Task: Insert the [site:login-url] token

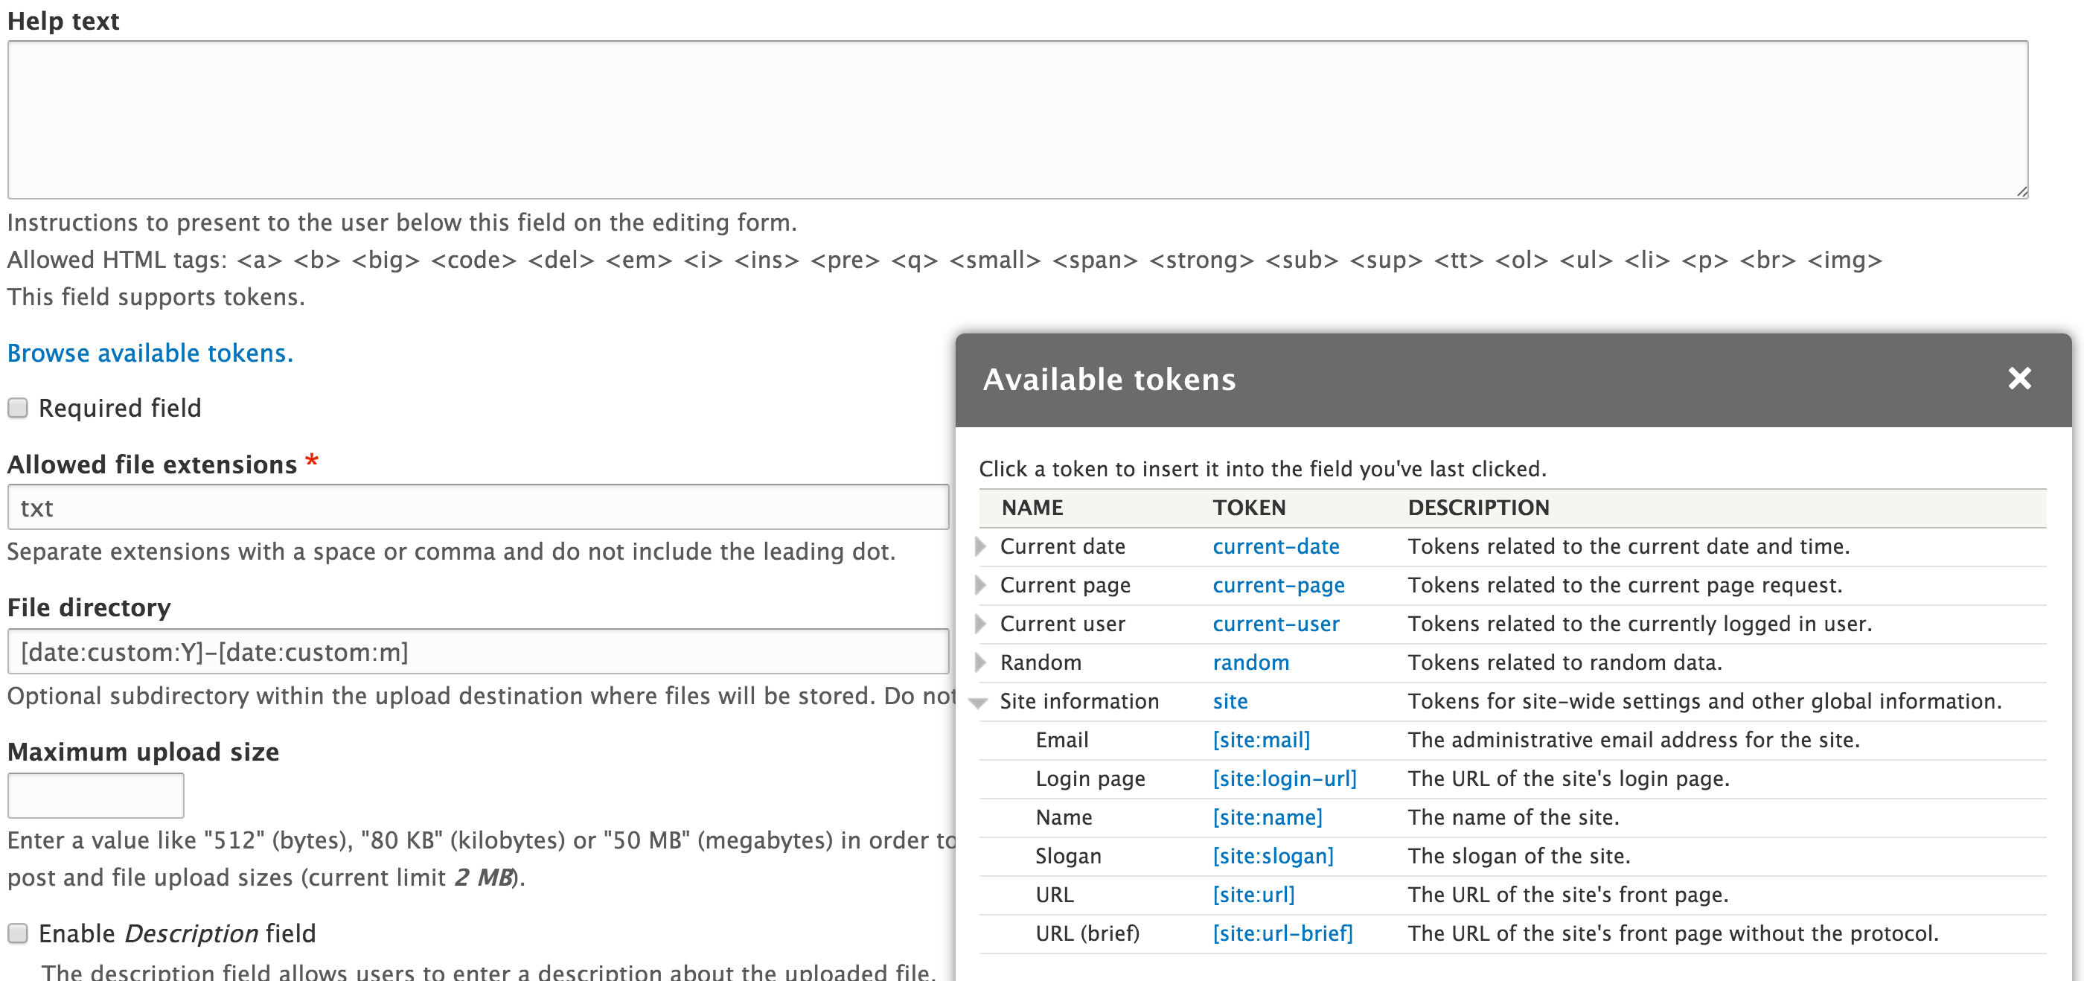Action: (1285, 778)
